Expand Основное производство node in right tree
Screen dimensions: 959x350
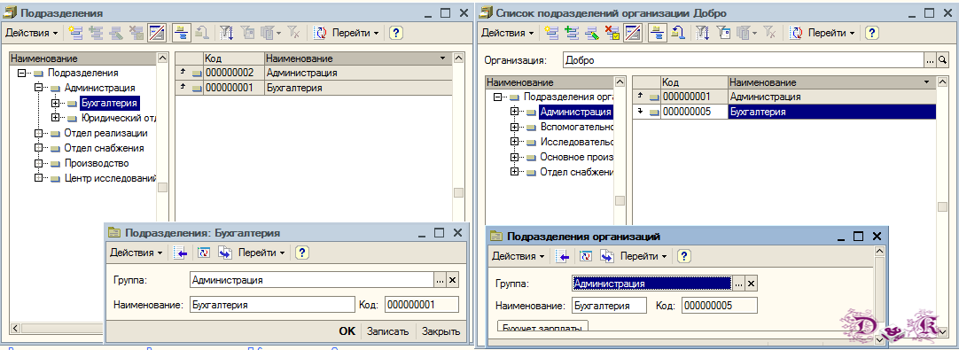(514, 157)
